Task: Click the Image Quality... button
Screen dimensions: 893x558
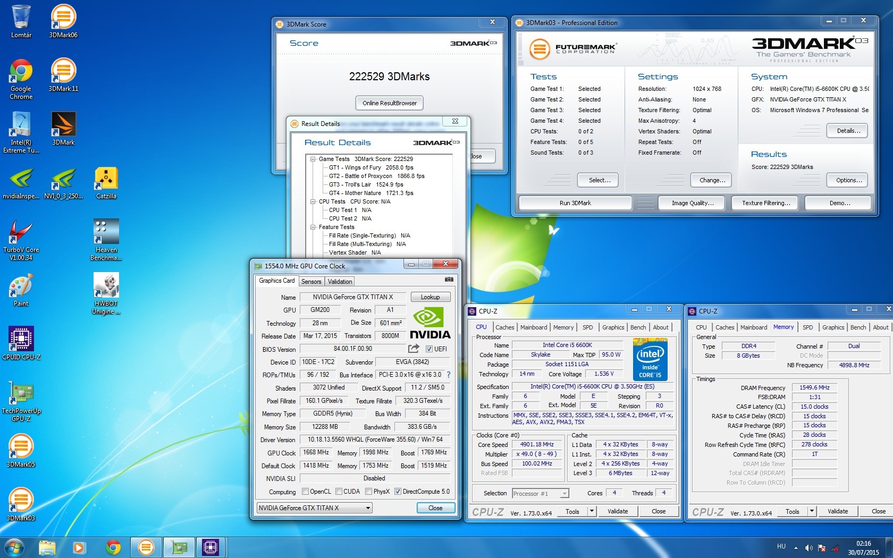Action: [x=693, y=203]
